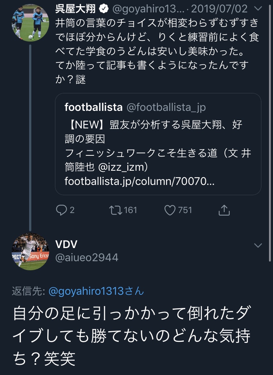Expand options chevron on 呉屋大翔 tweet

pos(258,9)
